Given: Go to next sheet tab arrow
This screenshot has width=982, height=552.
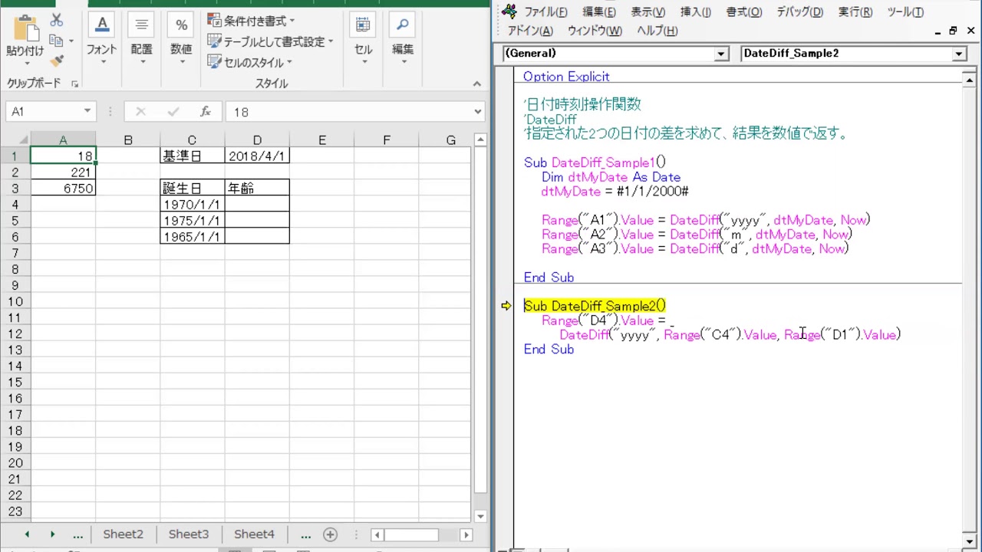Looking at the screenshot, I should tap(52, 534).
